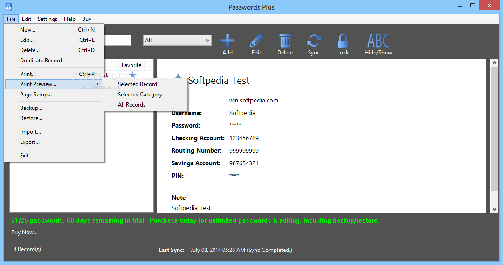503x265 pixels.
Task: Click the Delete trash can icon
Action: click(x=285, y=41)
